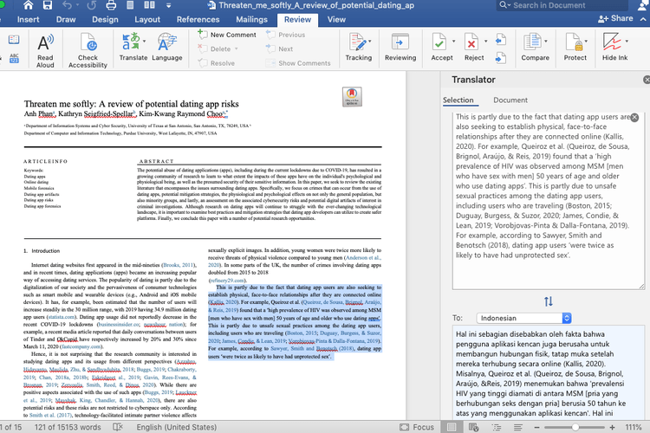Toggle Web Layout view in status bar
The width and height of the screenshot is (650, 433).
[473, 427]
